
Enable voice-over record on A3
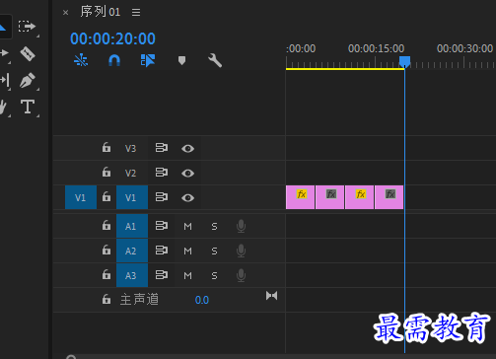241,275
